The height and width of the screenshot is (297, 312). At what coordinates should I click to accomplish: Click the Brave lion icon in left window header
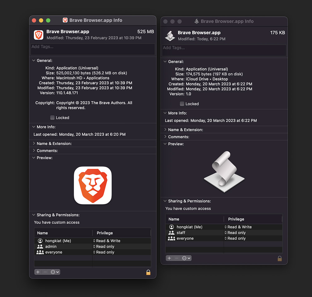(x=38, y=35)
